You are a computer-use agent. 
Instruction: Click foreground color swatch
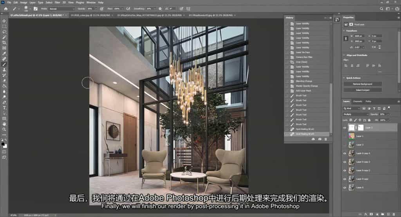click(x=3, y=144)
